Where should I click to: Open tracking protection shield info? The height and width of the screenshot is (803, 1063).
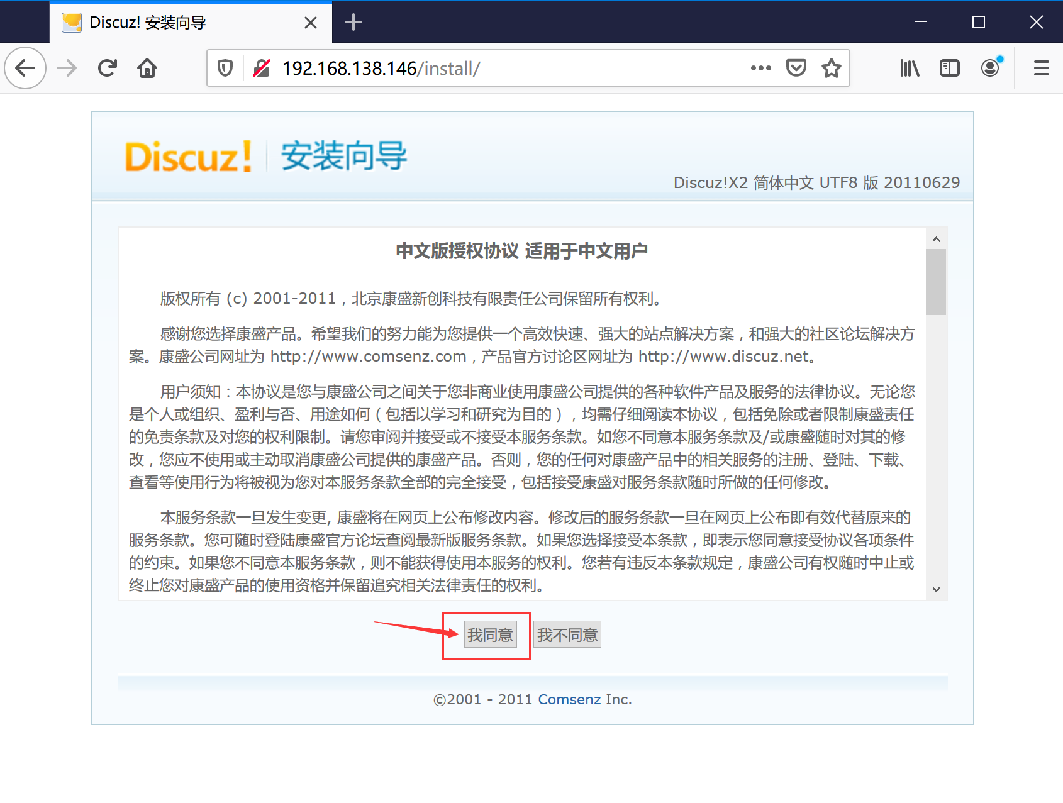(225, 68)
